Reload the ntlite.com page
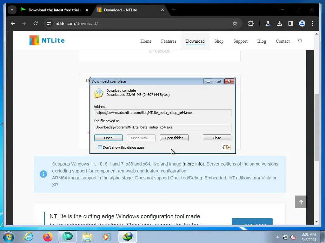The image size is (325, 243). click(36, 23)
